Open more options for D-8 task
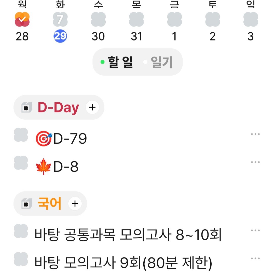The width and height of the screenshot is (275, 275). pyautogui.click(x=255, y=162)
